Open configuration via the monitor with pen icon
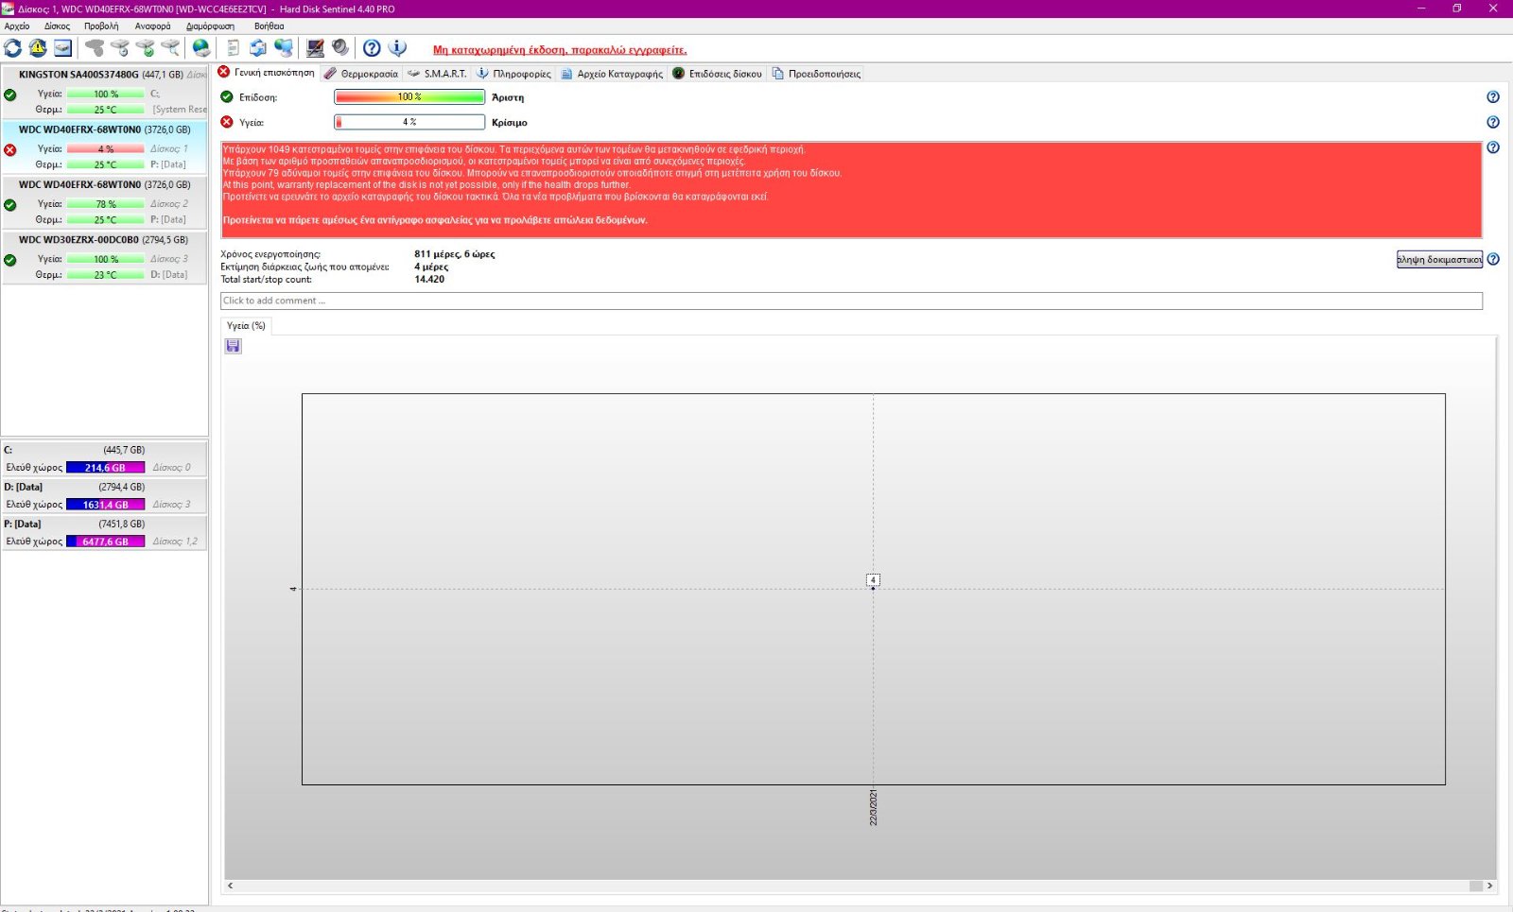 tap(315, 47)
